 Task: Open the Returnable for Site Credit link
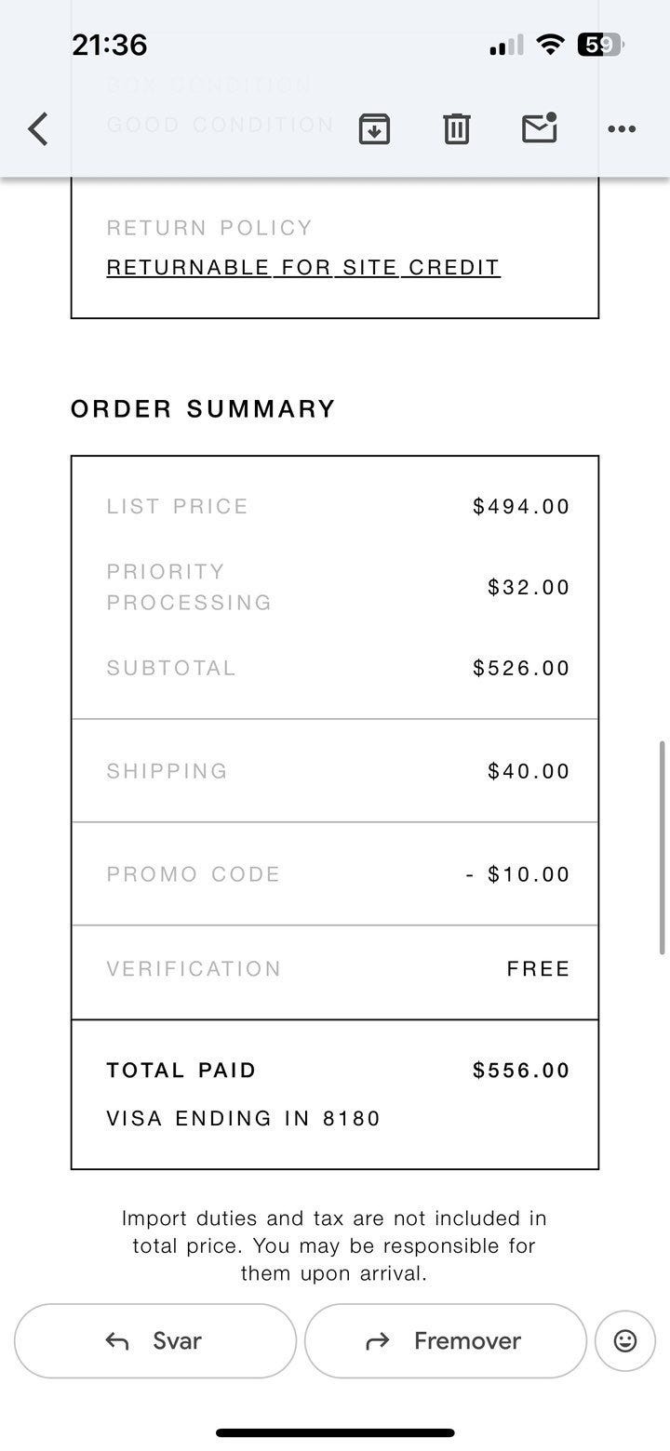coord(303,268)
